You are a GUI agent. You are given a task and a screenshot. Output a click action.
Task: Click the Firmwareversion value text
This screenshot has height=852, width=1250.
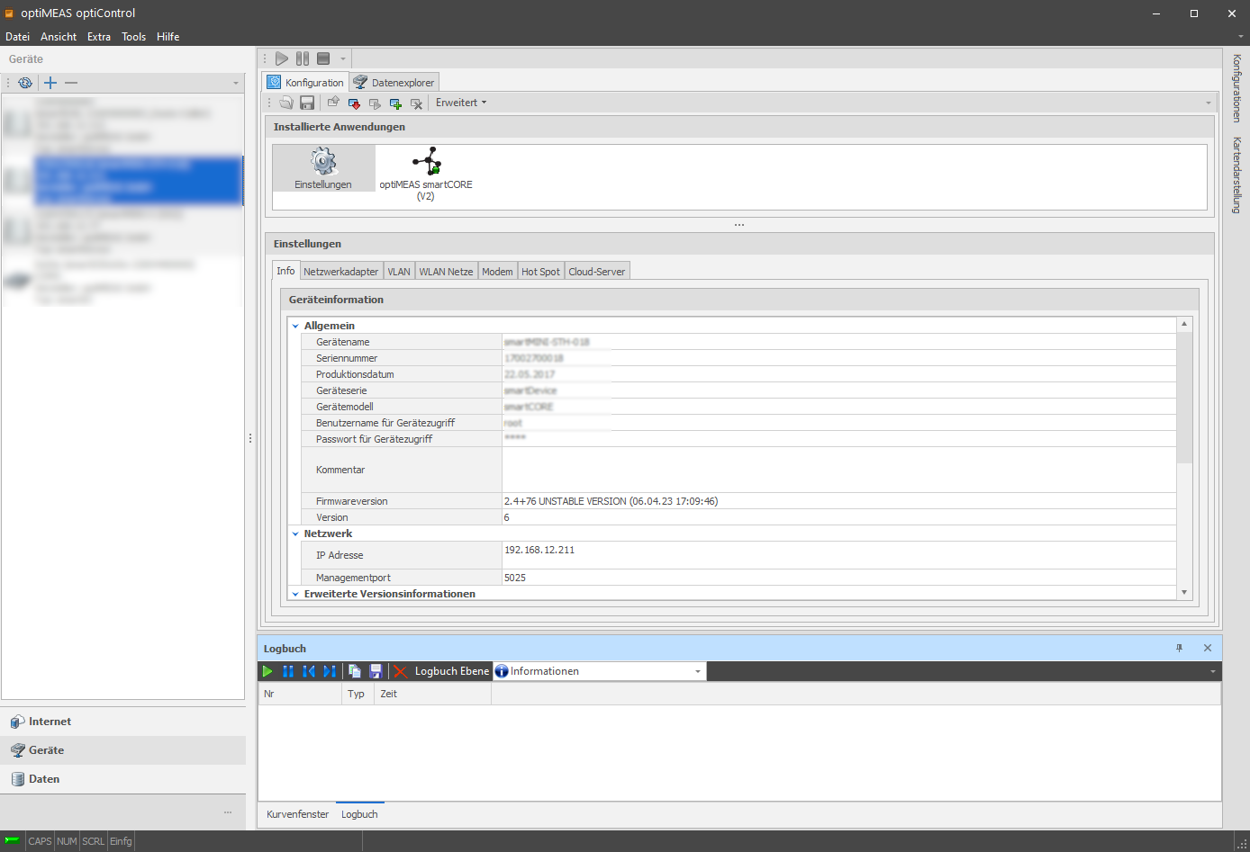click(x=611, y=501)
